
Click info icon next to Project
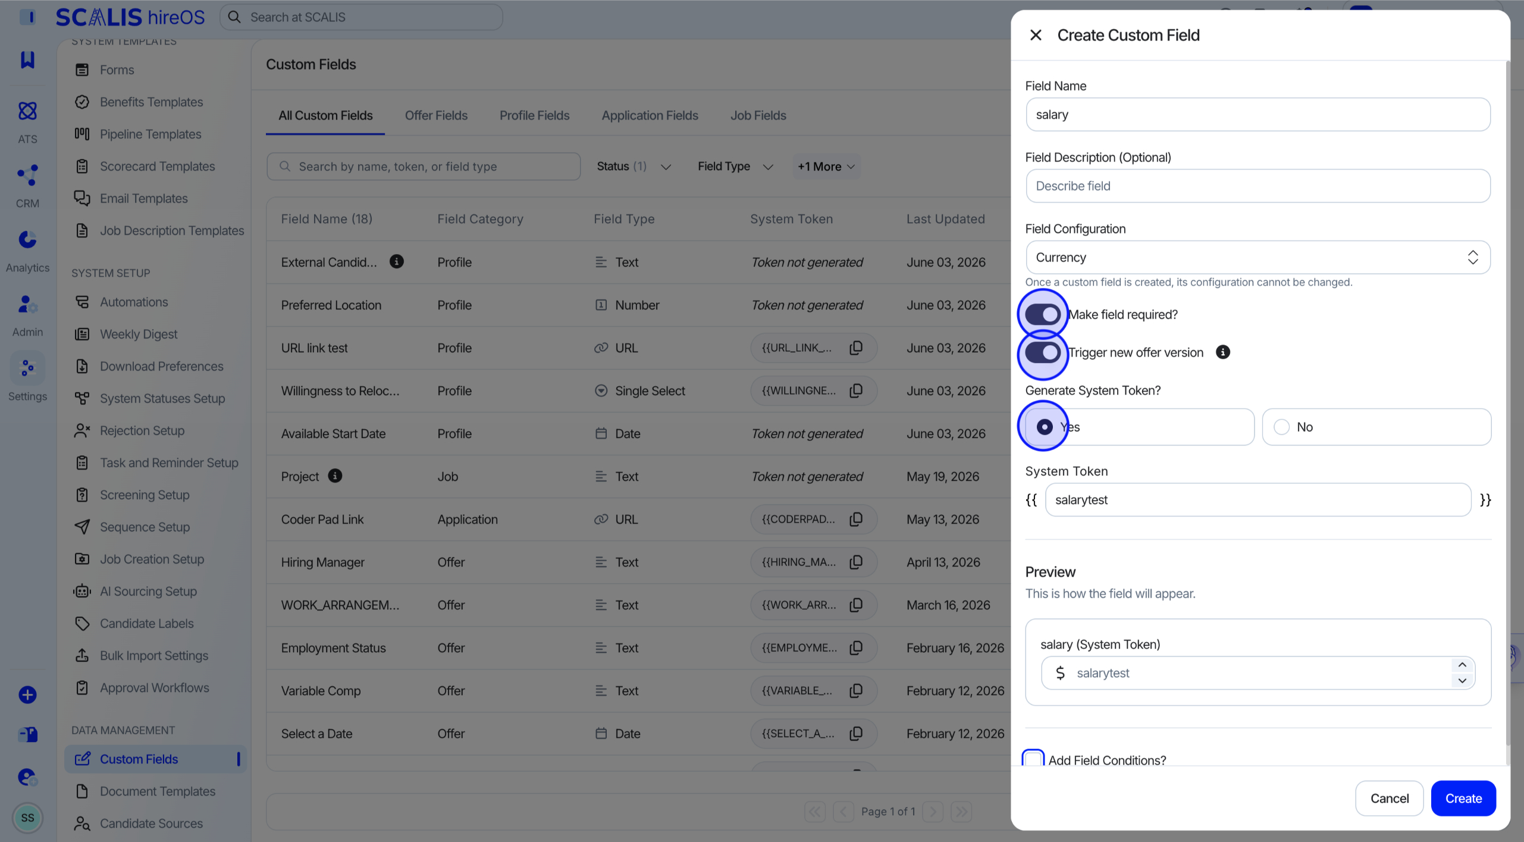[x=335, y=475]
